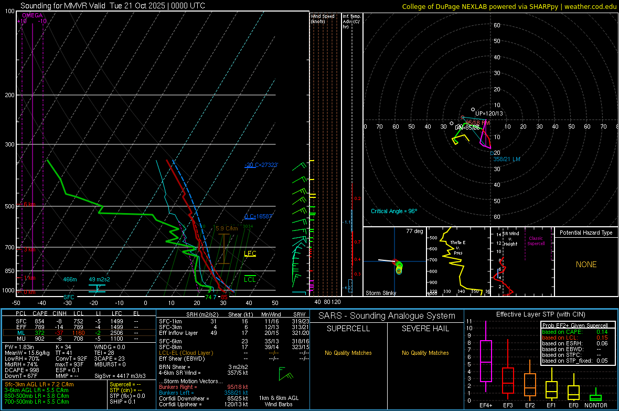Click the purple 'Classic Supercell' label
The width and height of the screenshot is (619, 411).
tap(536, 241)
